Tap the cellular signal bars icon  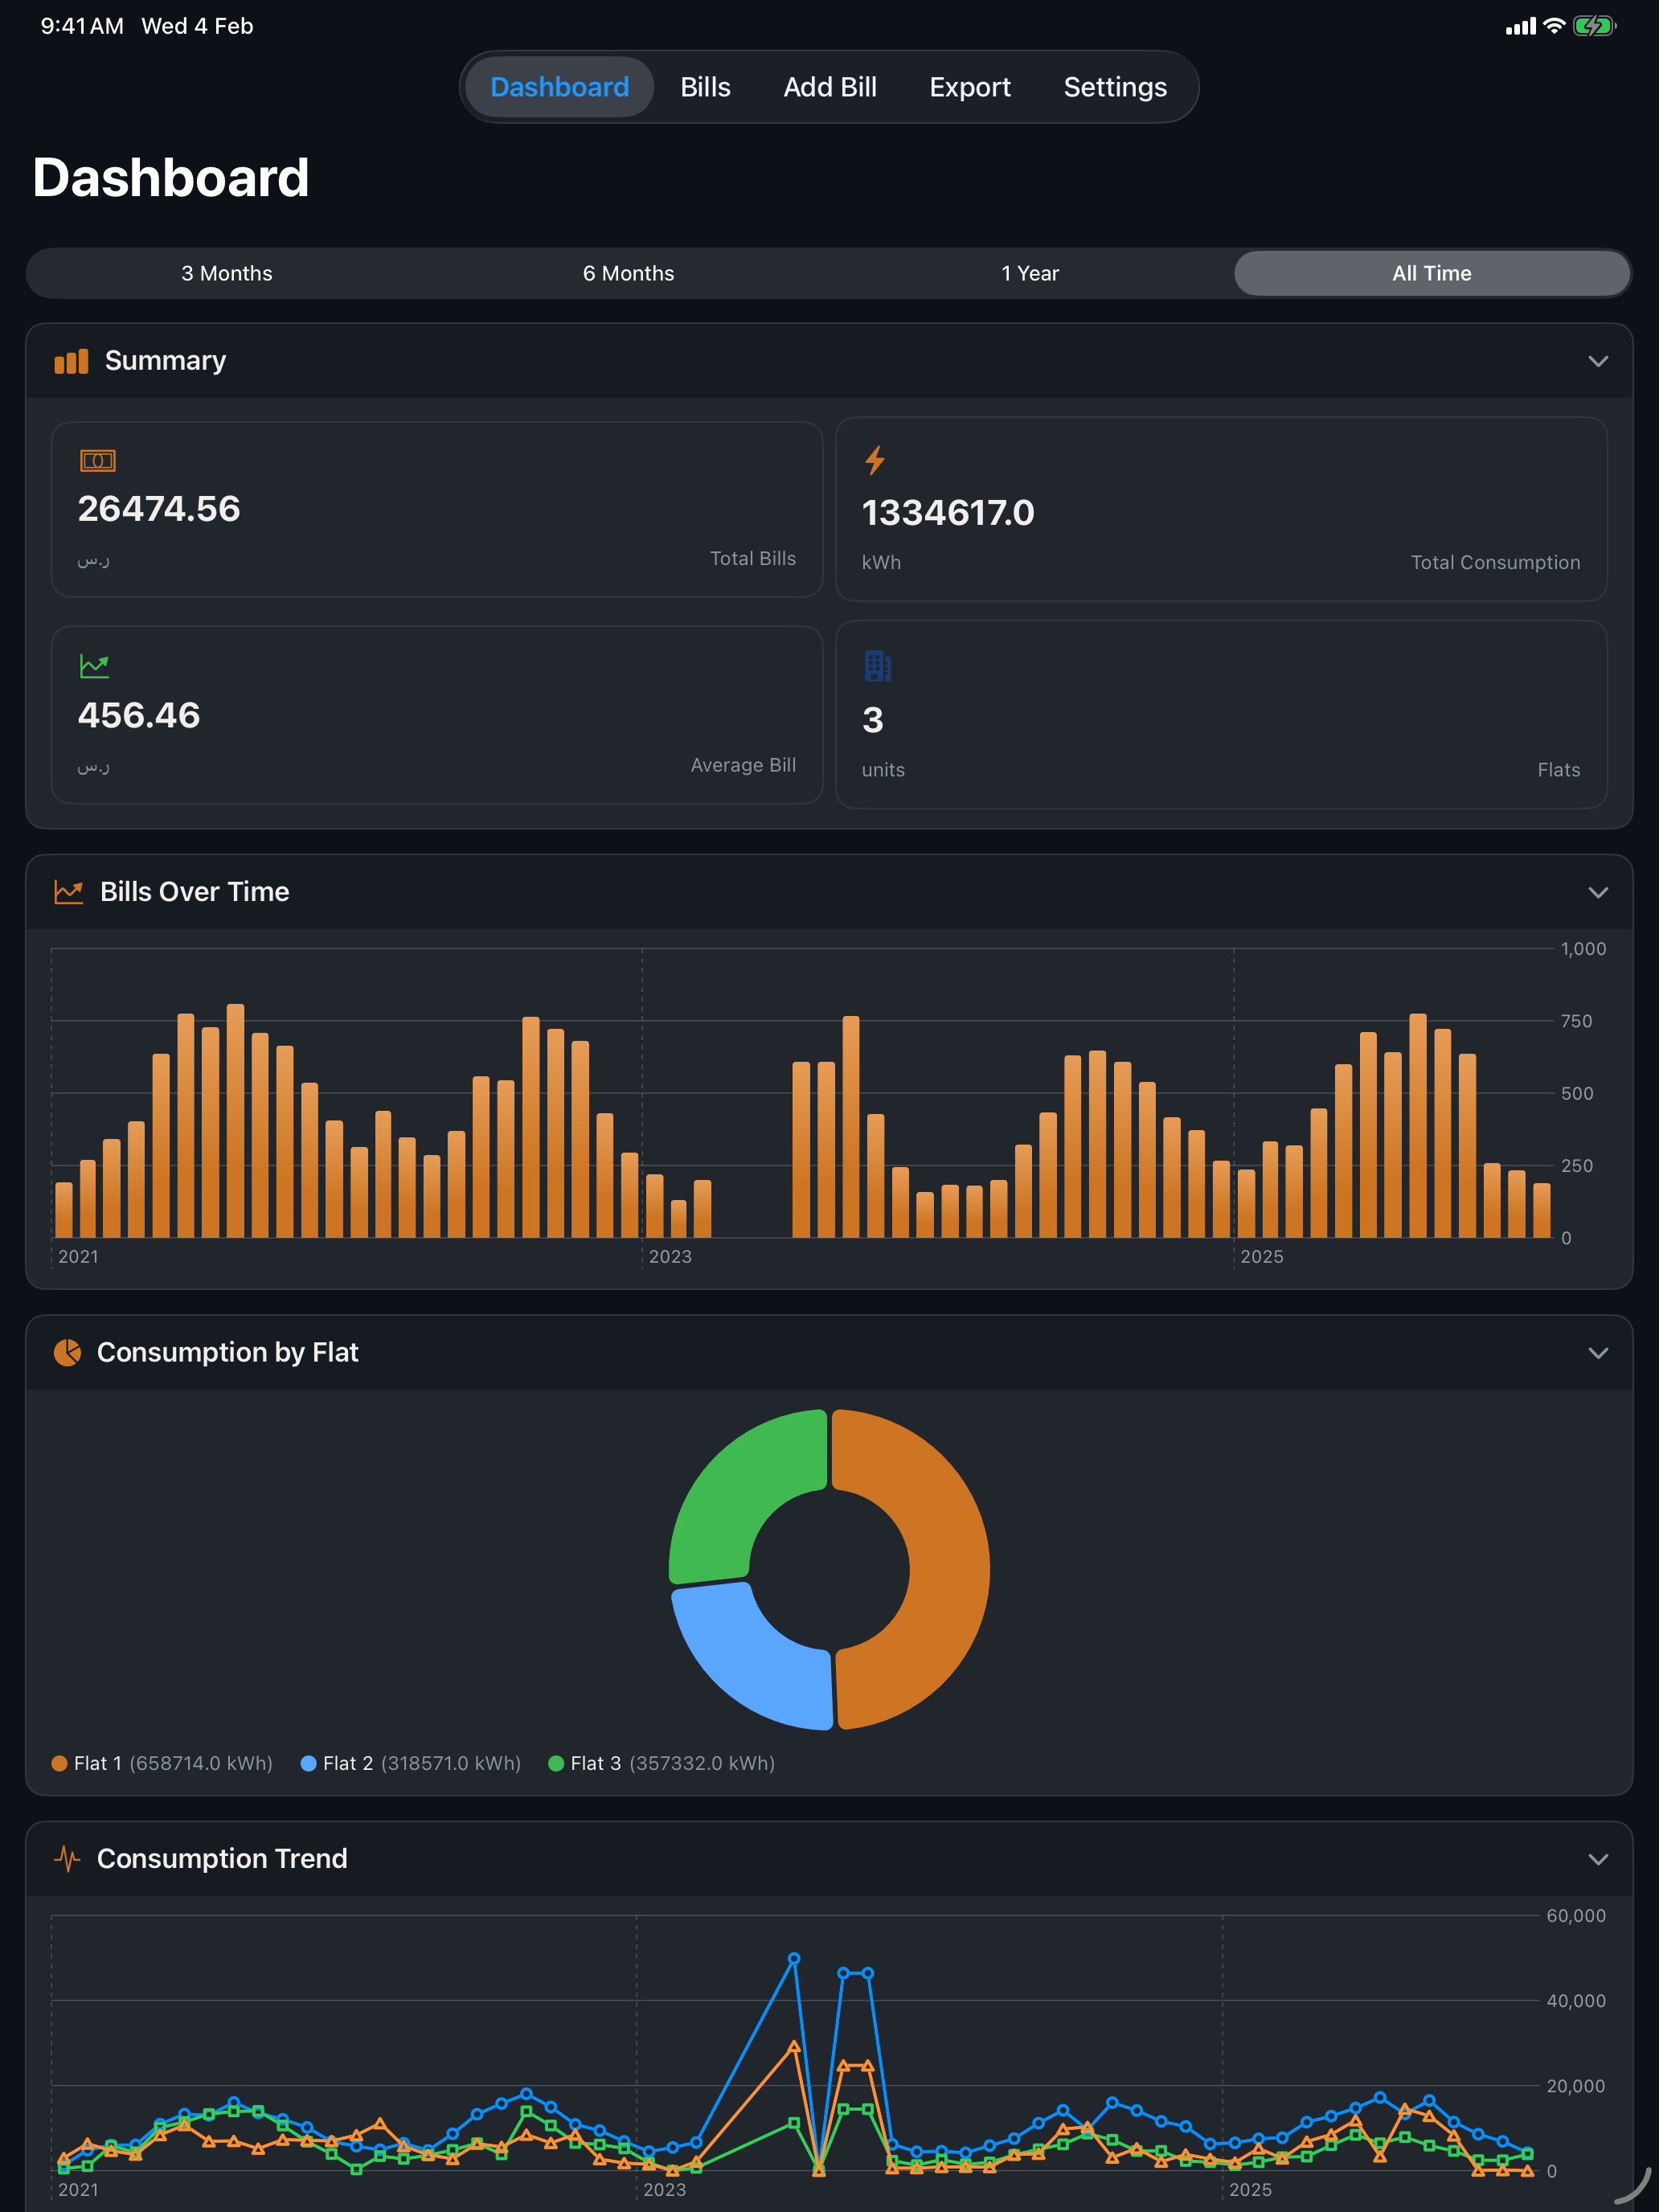point(1520,27)
